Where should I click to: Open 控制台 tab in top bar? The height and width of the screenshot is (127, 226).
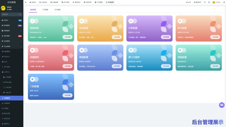33,2
